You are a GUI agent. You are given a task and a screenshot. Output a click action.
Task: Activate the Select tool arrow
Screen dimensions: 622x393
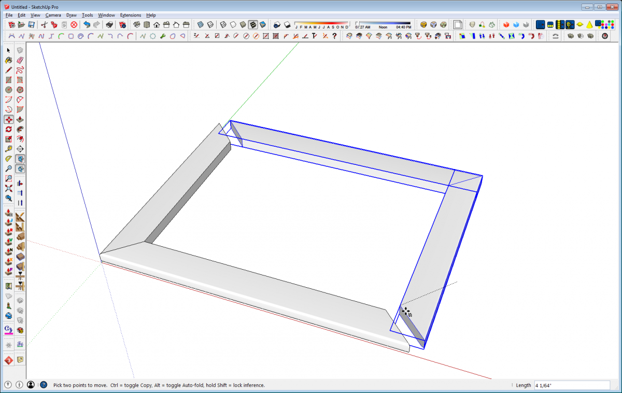click(x=8, y=50)
